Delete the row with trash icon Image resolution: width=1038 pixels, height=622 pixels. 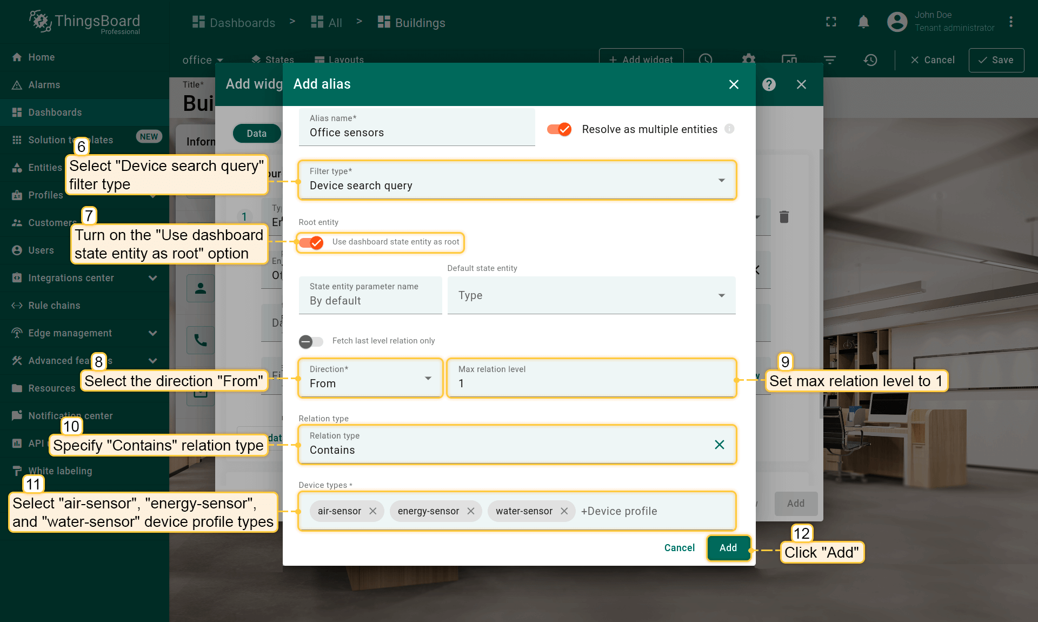(784, 217)
